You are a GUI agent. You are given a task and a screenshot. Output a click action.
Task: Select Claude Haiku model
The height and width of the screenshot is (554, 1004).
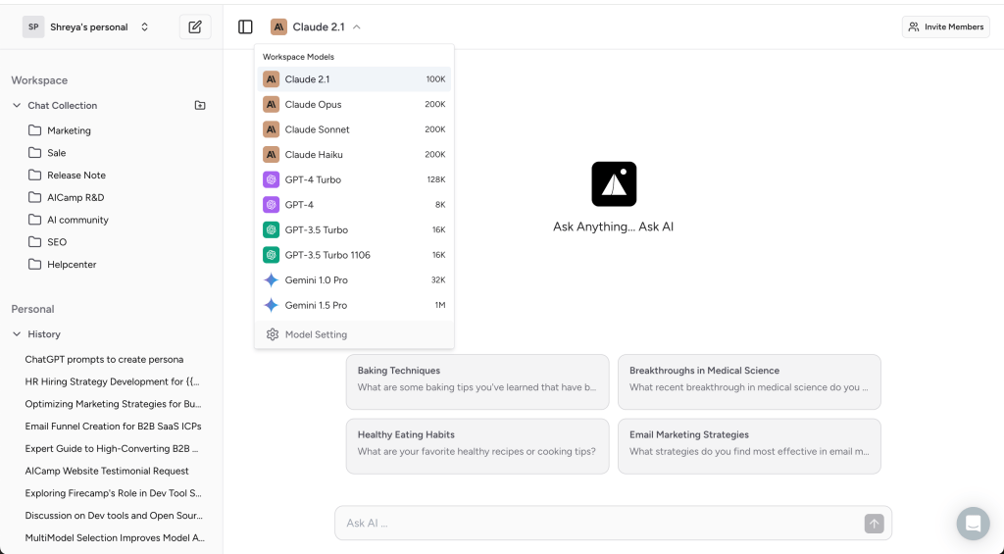coord(354,154)
